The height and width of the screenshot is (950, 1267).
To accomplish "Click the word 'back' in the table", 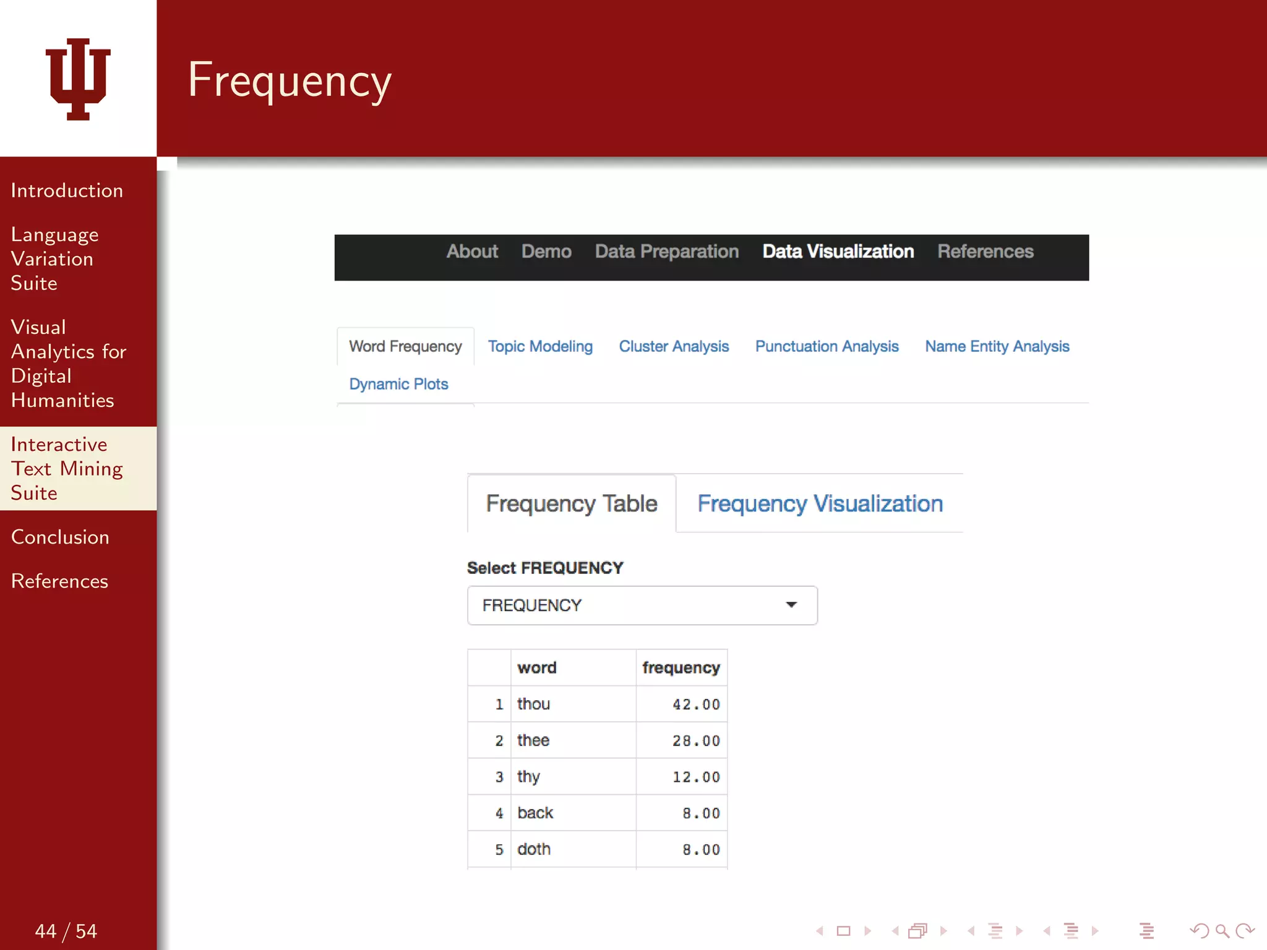I will tap(535, 813).
